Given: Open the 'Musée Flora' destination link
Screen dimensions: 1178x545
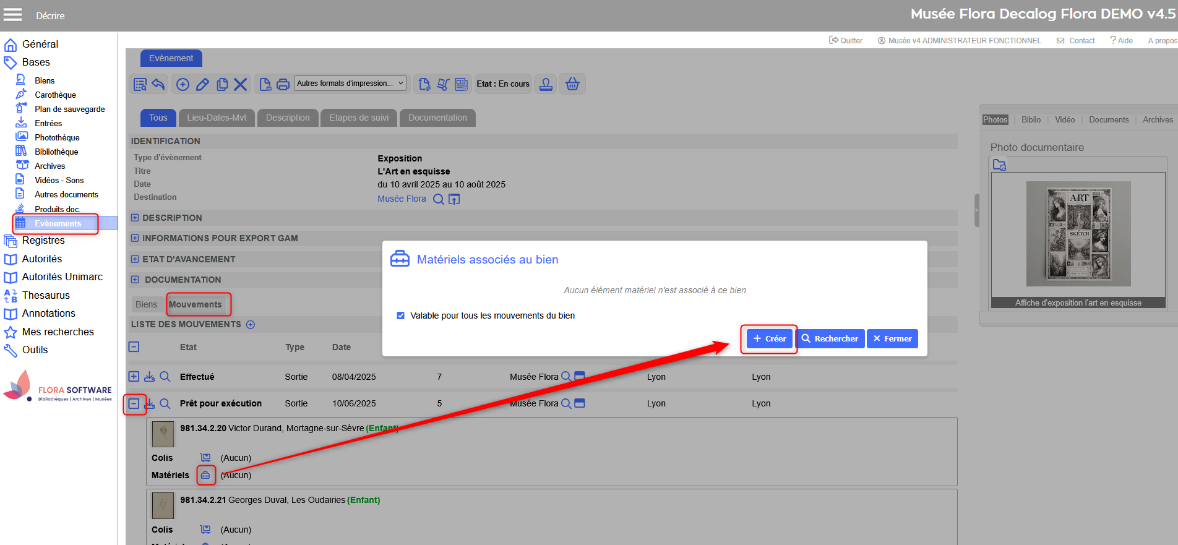Looking at the screenshot, I should (402, 199).
